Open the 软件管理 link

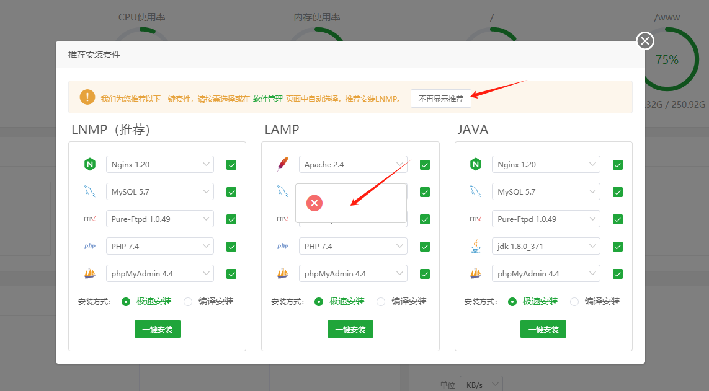click(x=268, y=99)
